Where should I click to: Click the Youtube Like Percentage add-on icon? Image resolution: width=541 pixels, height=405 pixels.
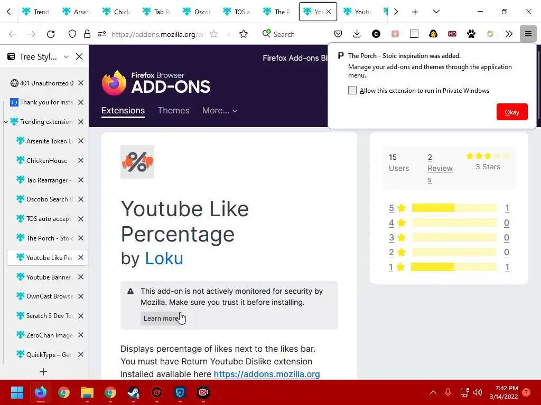137,162
